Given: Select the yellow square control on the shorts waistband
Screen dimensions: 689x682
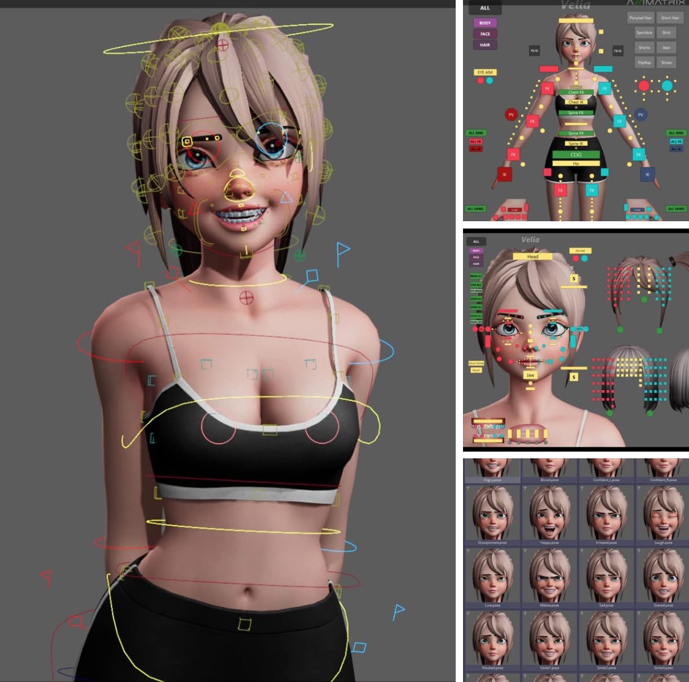Looking at the screenshot, I should (245, 624).
